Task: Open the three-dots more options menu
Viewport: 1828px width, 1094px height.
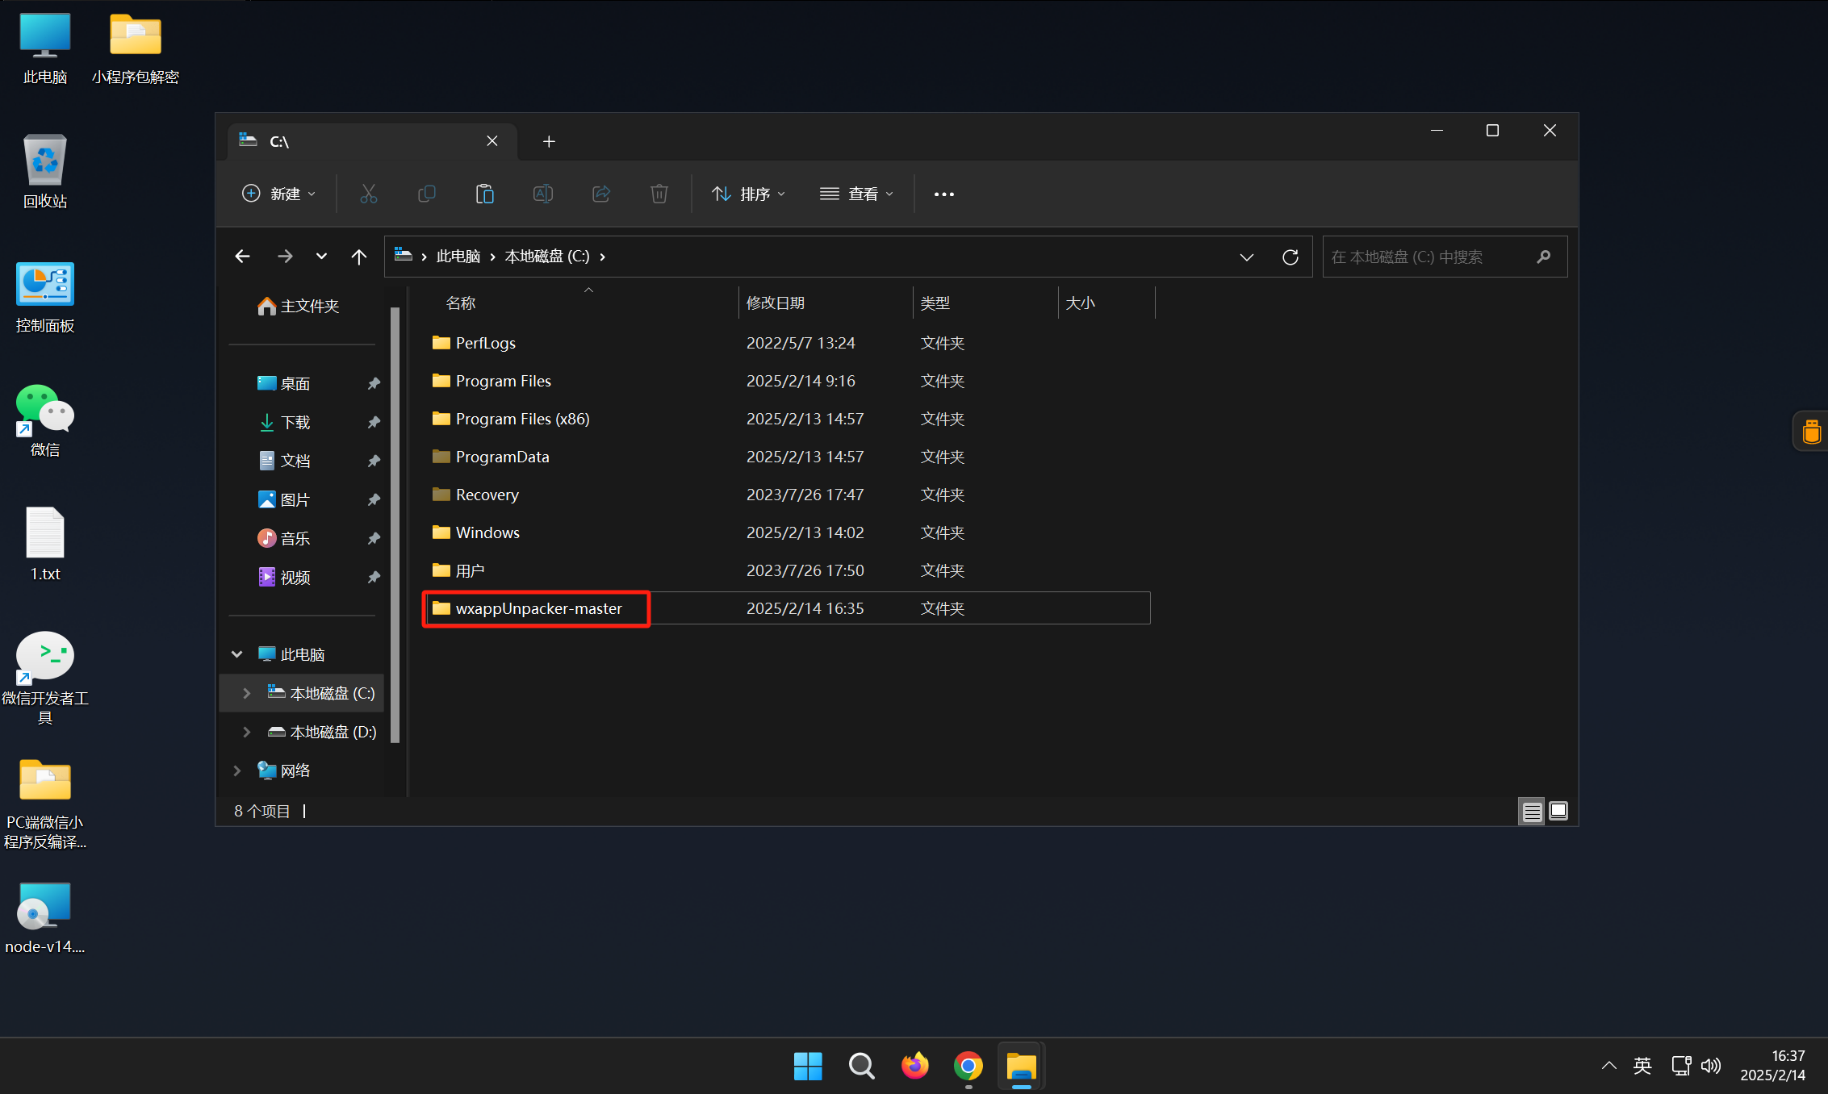Action: tap(943, 194)
